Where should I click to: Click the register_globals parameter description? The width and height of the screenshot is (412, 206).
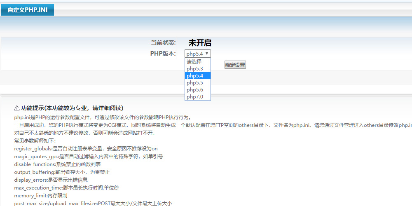(86, 148)
